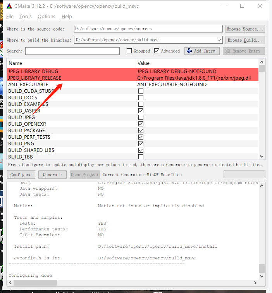Enable BUILD_EXAMPLES checkbox

point(141,104)
